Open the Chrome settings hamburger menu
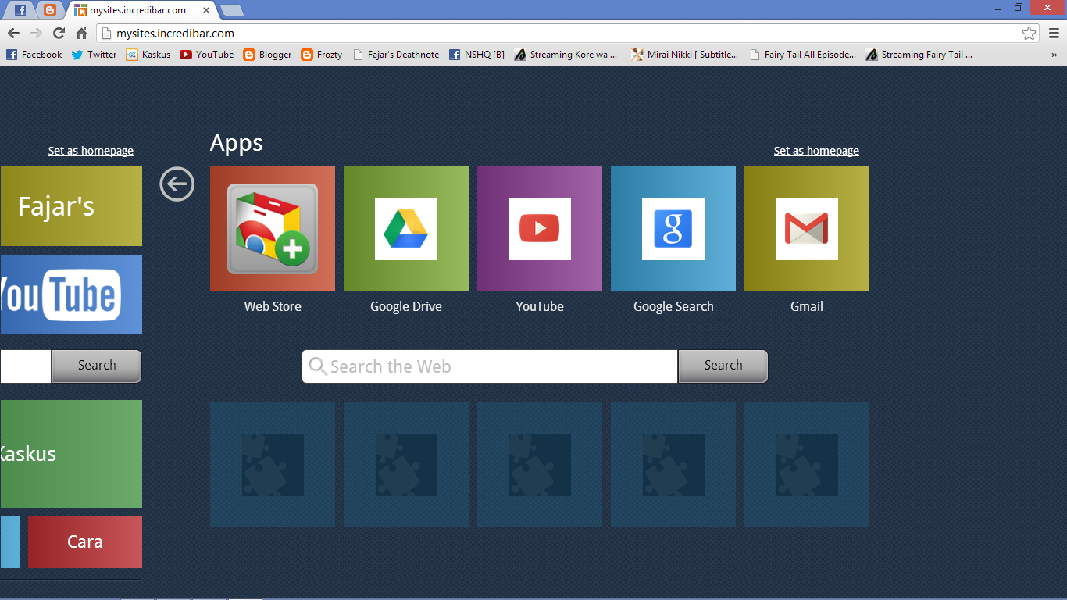Viewport: 1067px width, 600px height. coord(1053,34)
